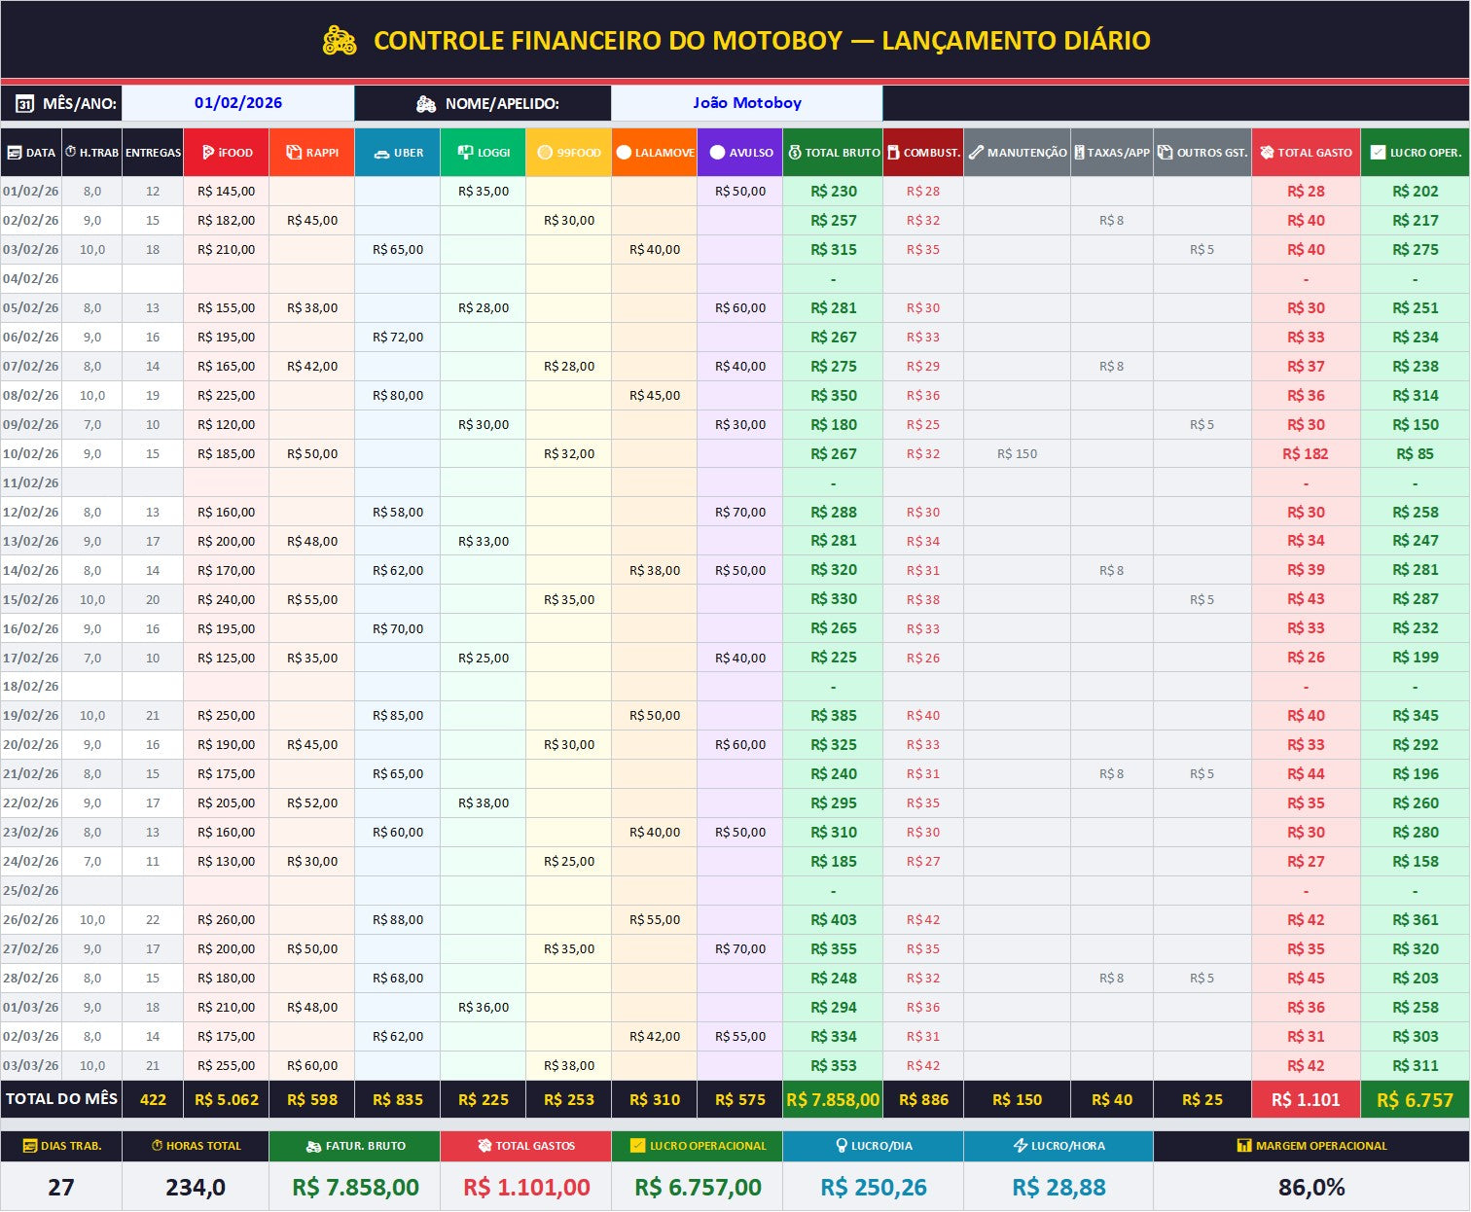Image resolution: width=1471 pixels, height=1212 pixels.
Task: Click the 86,0% operational margin value
Action: point(1310,1188)
